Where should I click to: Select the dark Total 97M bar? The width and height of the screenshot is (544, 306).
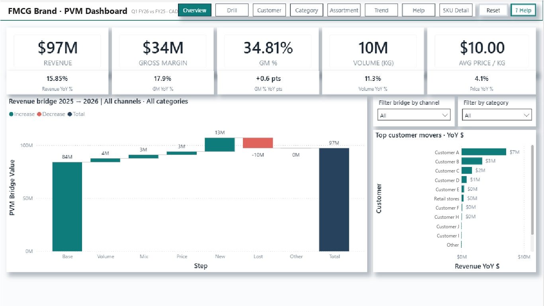(x=334, y=200)
